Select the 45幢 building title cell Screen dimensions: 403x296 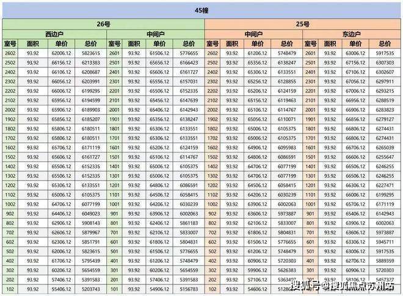[201, 10]
